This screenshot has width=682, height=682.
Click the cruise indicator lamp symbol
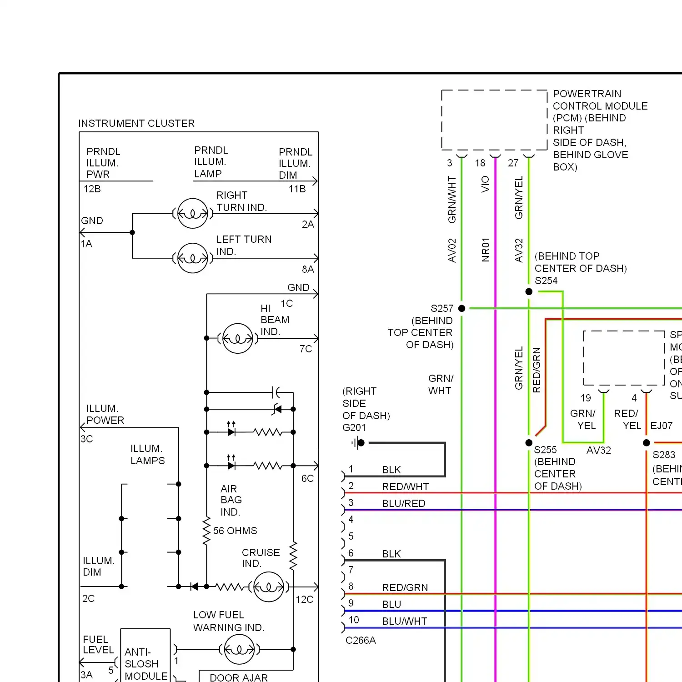[269, 587]
